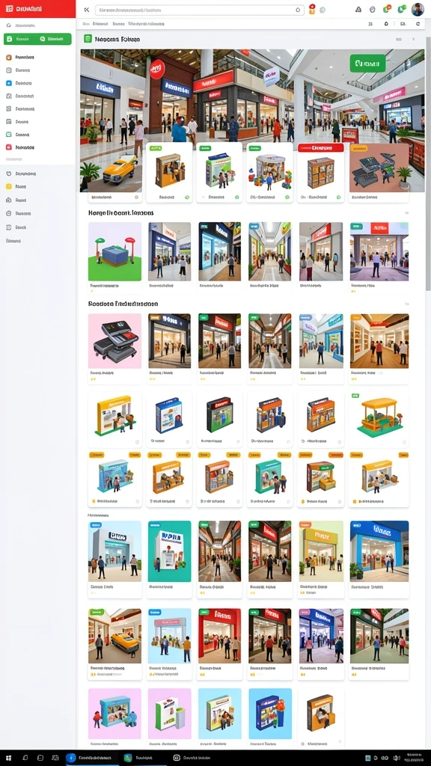This screenshot has width=431, height=766.
Task: Open the user profile avatar
Action: coord(418,9)
